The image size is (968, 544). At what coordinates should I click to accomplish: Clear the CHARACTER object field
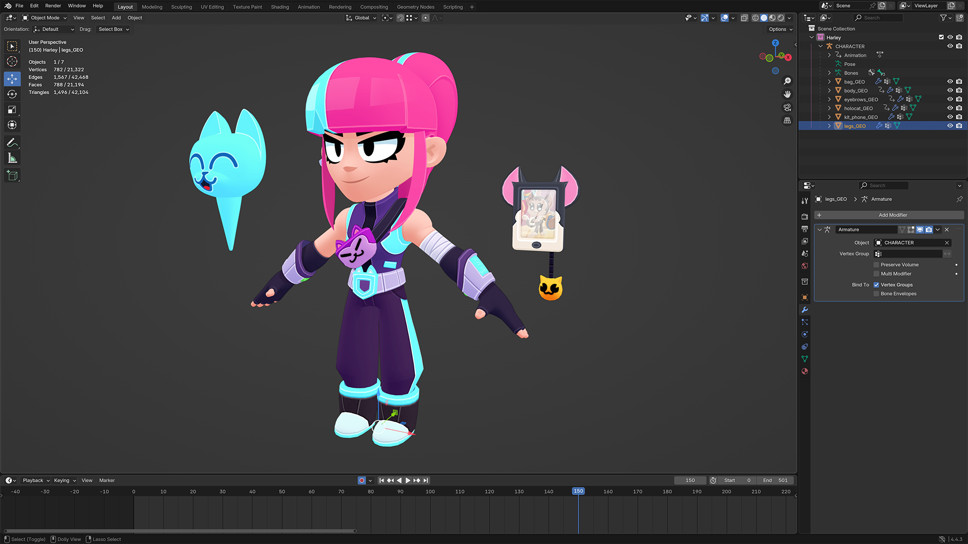[x=947, y=243]
